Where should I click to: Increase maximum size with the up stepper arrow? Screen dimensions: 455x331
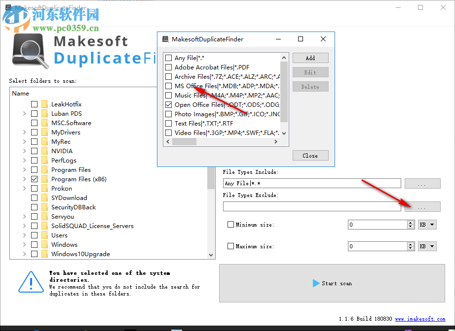411,243
